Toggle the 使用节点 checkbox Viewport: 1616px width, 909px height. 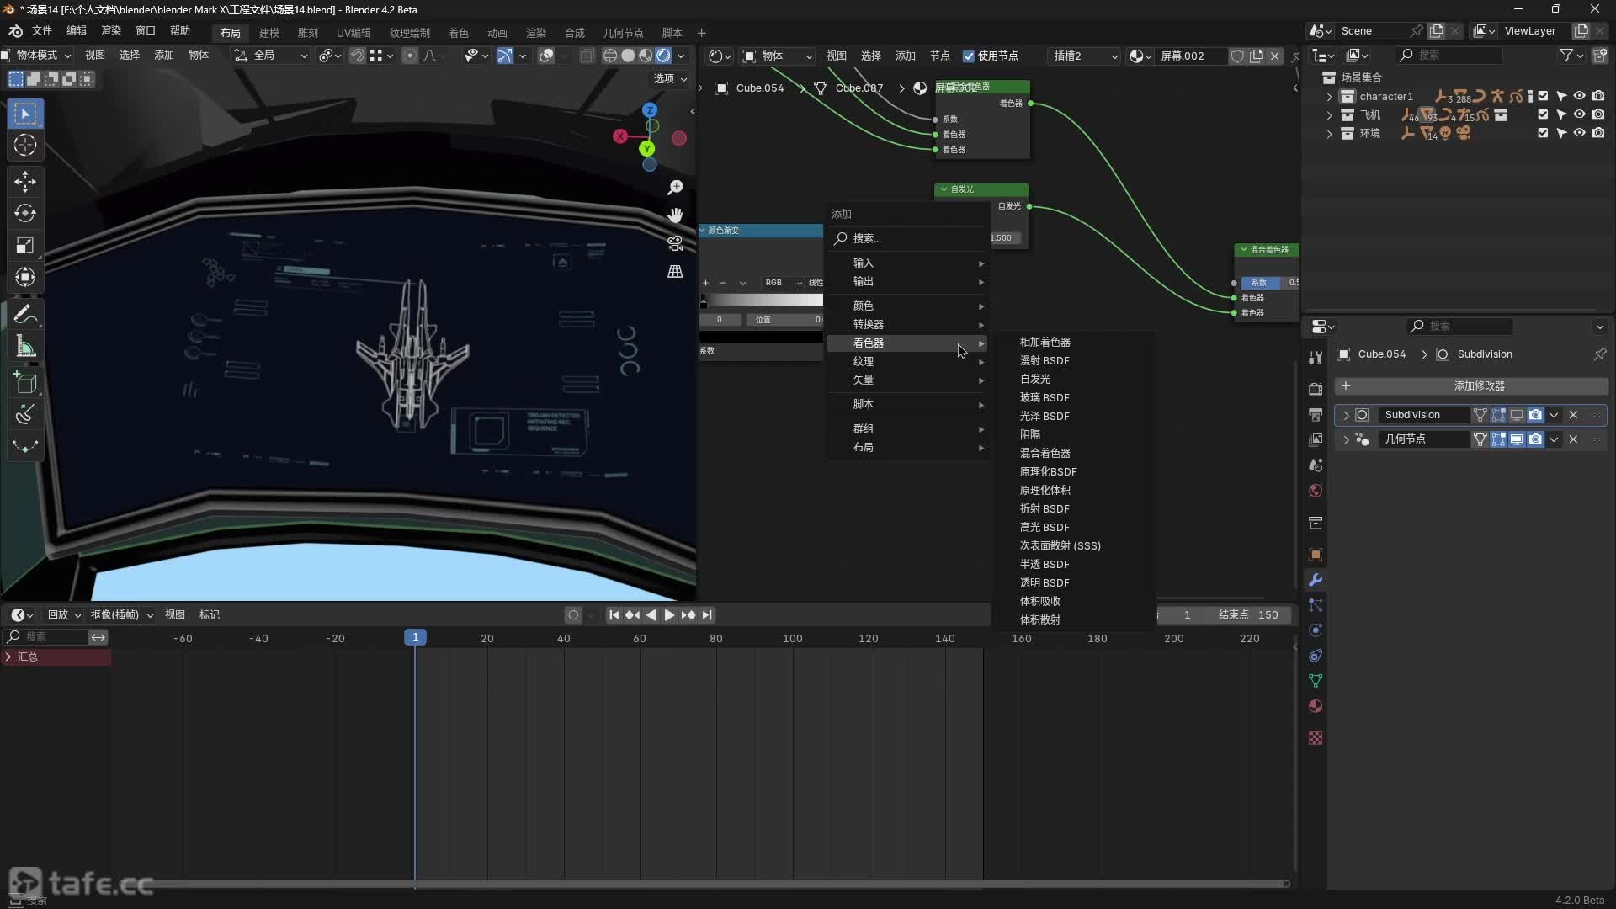coord(969,56)
